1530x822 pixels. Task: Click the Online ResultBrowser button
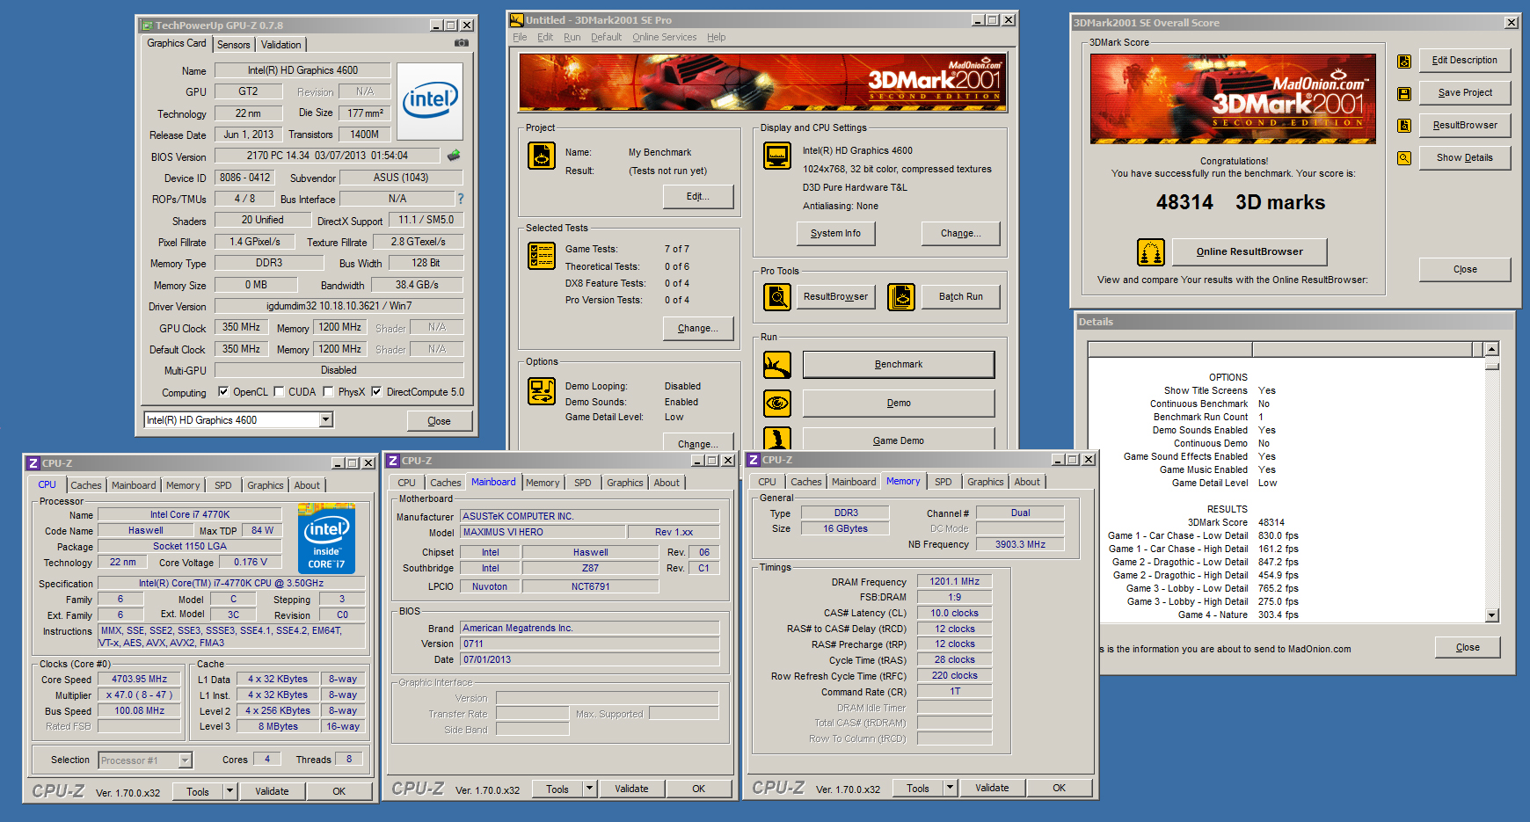tap(1249, 251)
